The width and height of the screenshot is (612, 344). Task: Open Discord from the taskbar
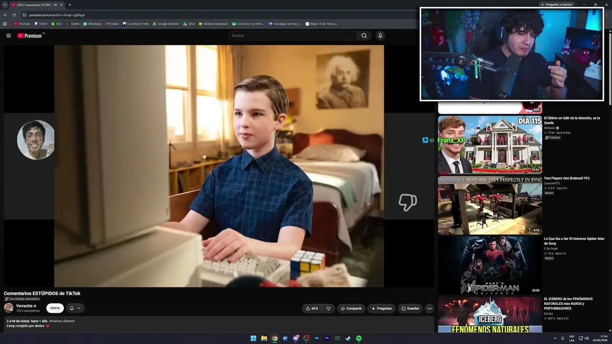pos(295,338)
